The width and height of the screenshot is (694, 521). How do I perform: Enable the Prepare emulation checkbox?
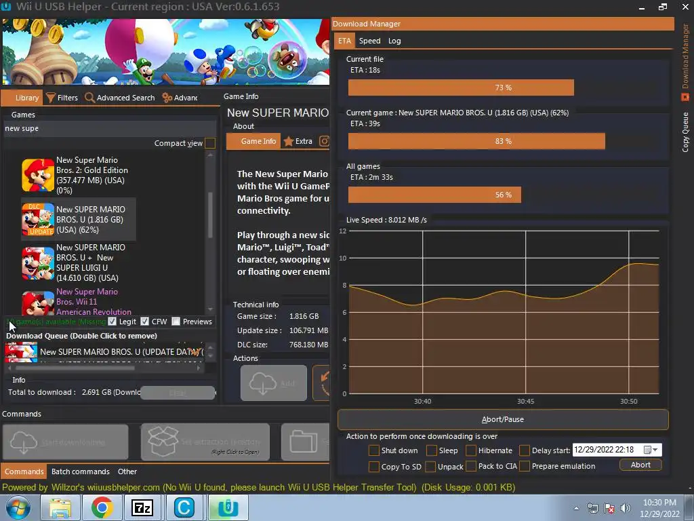tap(525, 467)
